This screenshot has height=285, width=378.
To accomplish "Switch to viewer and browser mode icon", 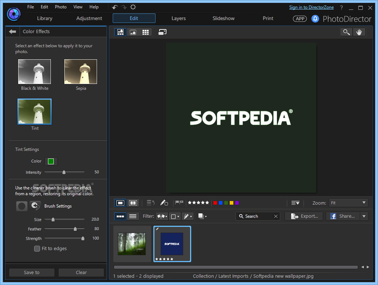I will coord(120,32).
